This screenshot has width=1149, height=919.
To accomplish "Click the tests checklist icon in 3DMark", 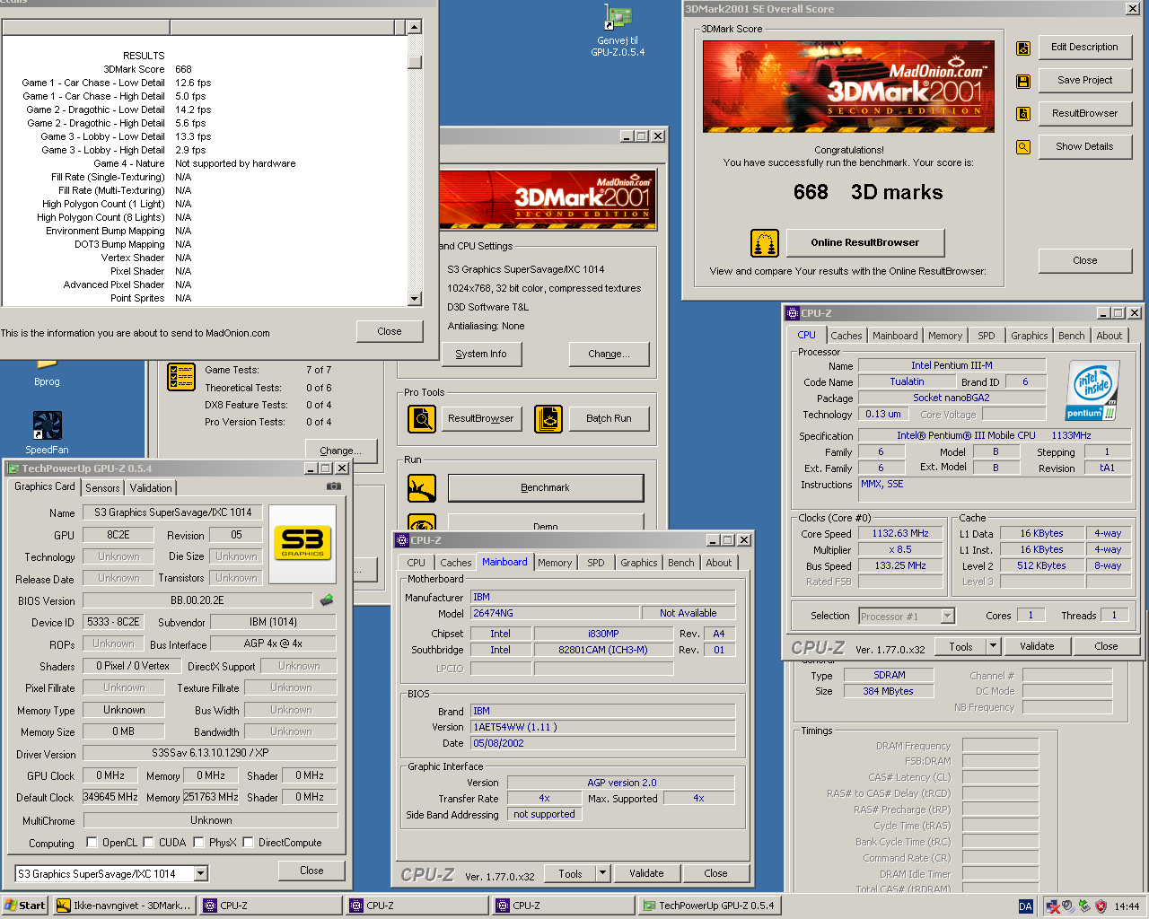I will [181, 377].
